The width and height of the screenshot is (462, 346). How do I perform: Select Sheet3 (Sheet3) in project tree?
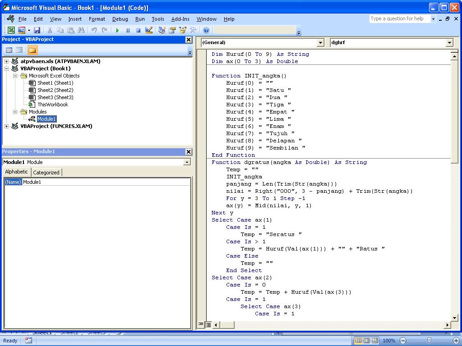pos(55,97)
